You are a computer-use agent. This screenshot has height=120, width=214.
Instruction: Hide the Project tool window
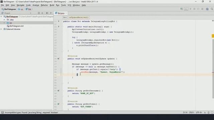tap(51, 13)
